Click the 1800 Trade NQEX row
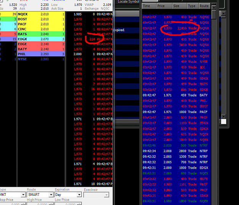The width and height of the screenshot is (239, 205). tap(176, 201)
